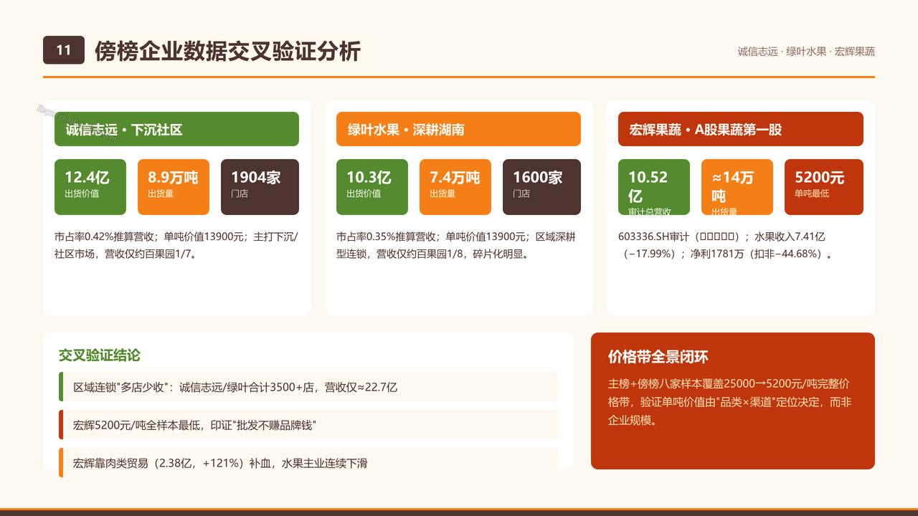Click the 7.4万吨 出货量 tile
The height and width of the screenshot is (516, 918).
coord(455,187)
